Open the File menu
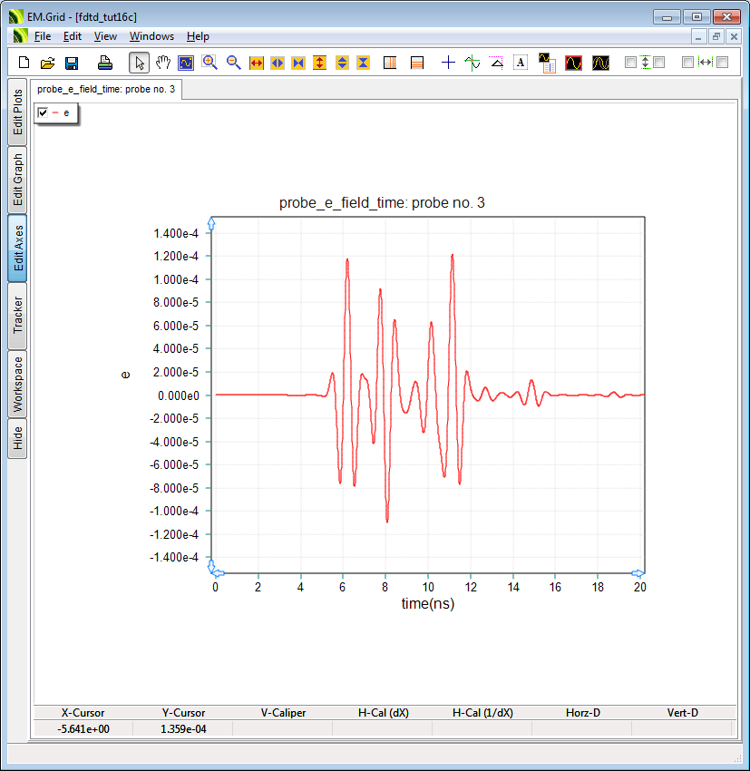Screen dimensions: 750x771 point(43,36)
